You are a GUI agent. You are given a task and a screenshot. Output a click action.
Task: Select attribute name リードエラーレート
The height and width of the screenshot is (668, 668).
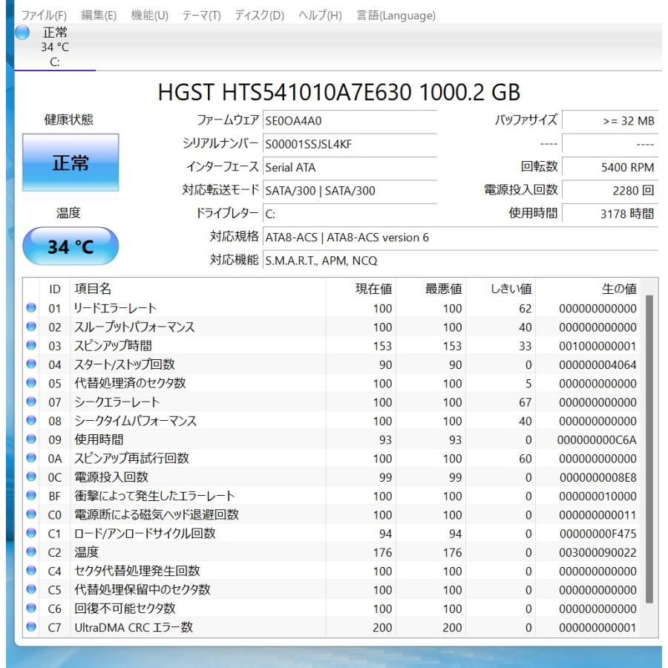coord(115,308)
